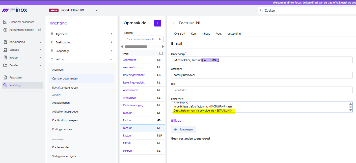This screenshot has height=163, width=356.
Task: Click the Rapportage icon in Inrichting
Action: (x=52, y=51)
